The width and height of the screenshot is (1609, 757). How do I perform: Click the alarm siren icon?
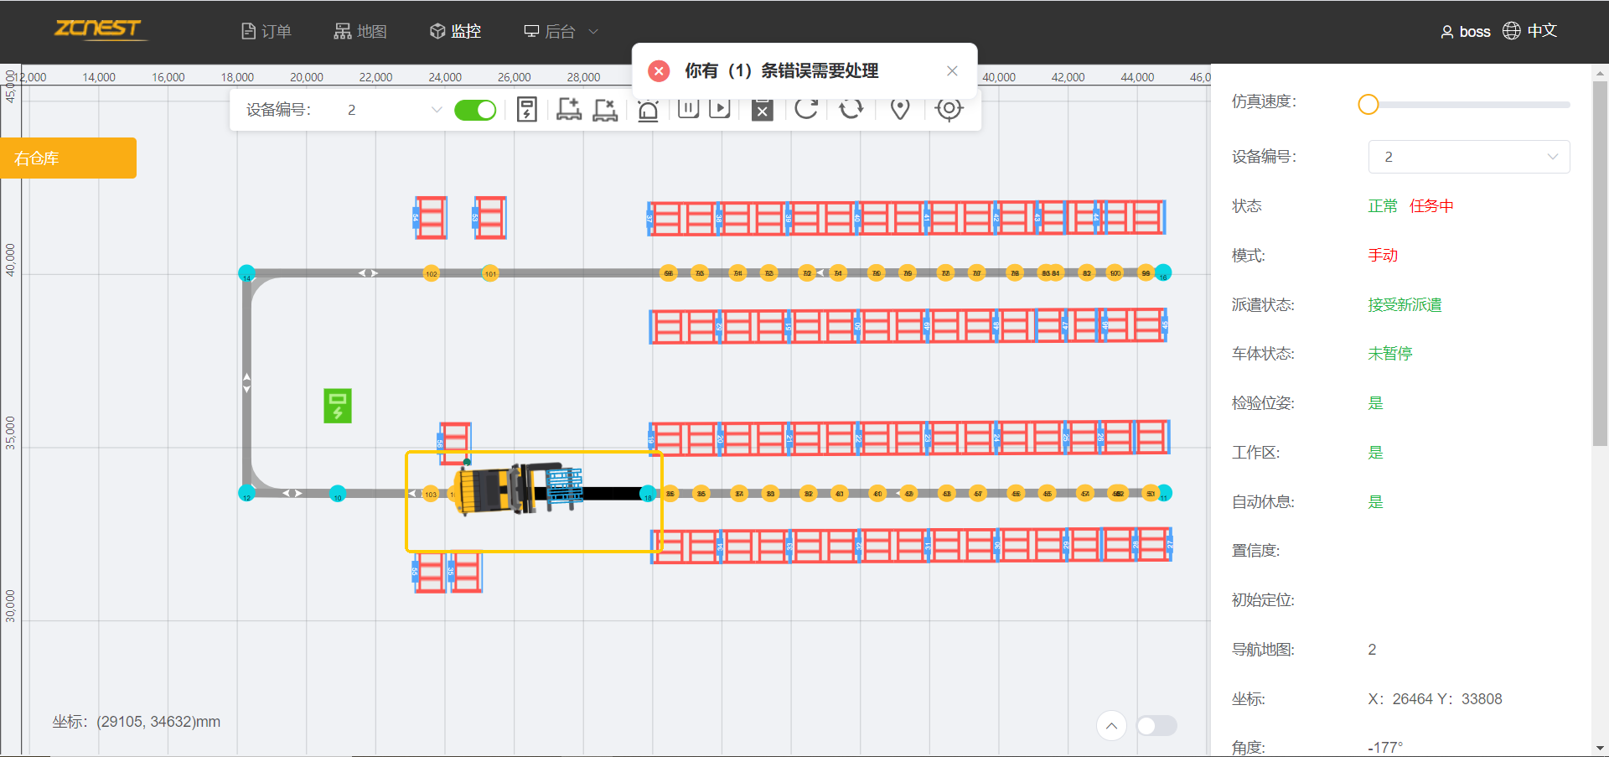(x=648, y=111)
